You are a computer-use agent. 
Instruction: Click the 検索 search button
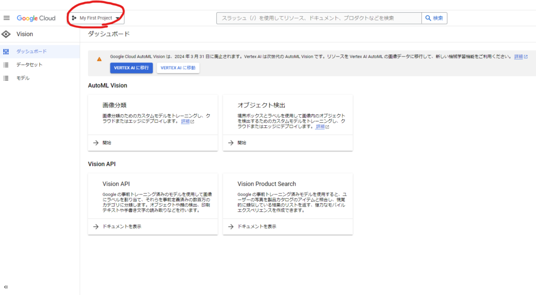tap(434, 18)
